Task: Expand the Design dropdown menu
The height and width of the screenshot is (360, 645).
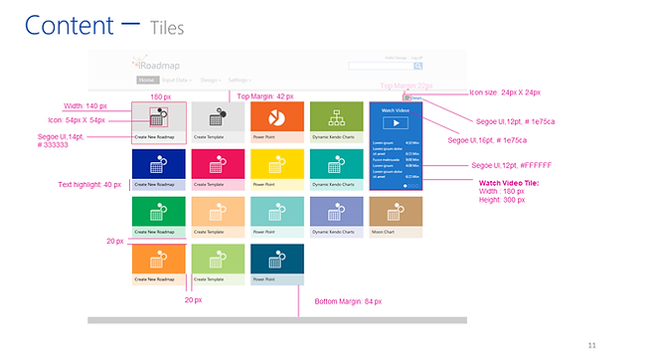Action: click(211, 80)
